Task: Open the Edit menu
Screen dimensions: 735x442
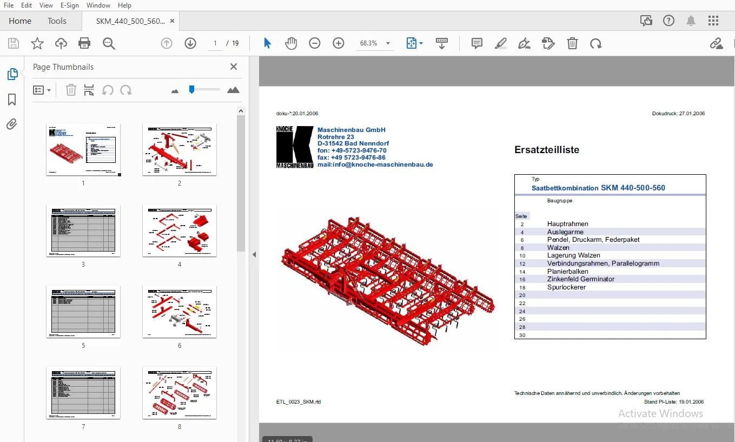Action: pyautogui.click(x=27, y=5)
